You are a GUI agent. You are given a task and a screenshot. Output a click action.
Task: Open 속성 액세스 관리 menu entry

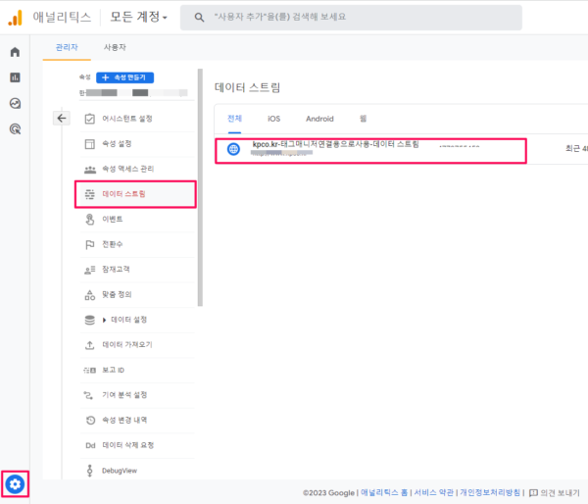(137, 170)
